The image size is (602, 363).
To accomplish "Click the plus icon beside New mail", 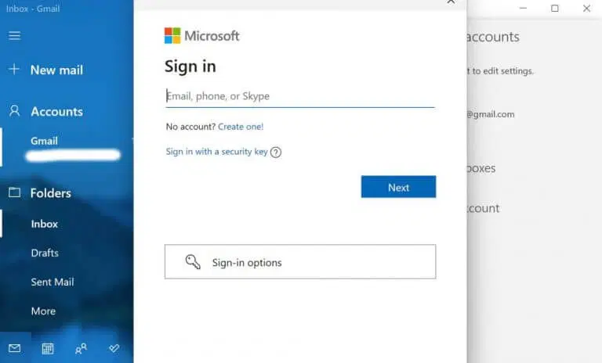I will pyautogui.click(x=14, y=70).
